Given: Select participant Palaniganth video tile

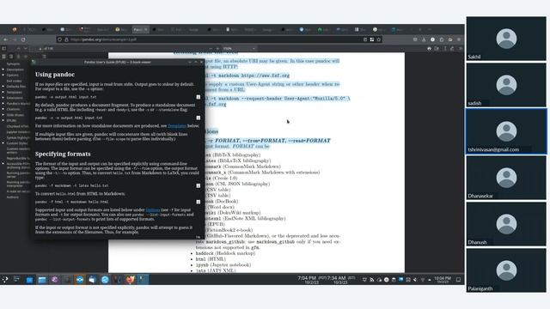Looking at the screenshot, I should coord(506,270).
